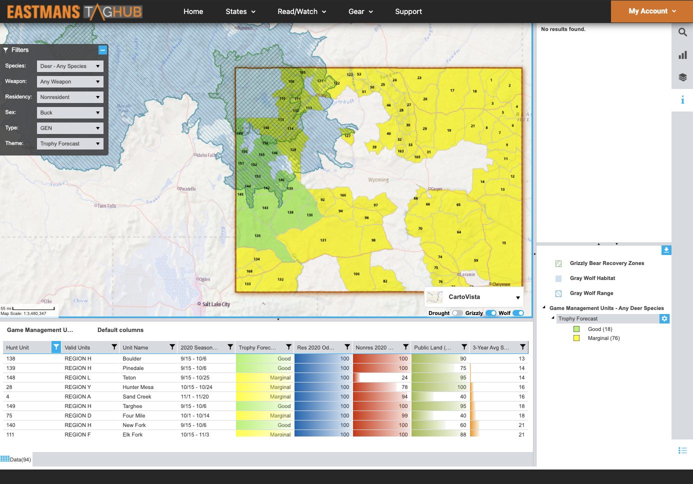The height and width of the screenshot is (484, 693).
Task: Click the info panel icon
Action: [682, 100]
